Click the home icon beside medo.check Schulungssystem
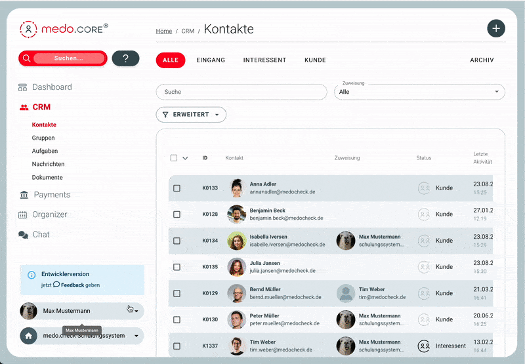The height and width of the screenshot is (364, 525). point(28,336)
